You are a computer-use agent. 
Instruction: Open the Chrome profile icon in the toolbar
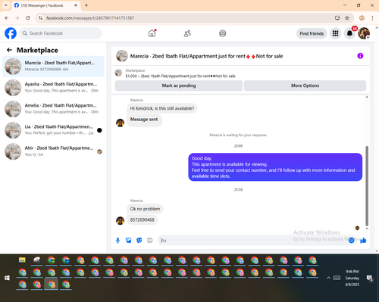[362, 18]
